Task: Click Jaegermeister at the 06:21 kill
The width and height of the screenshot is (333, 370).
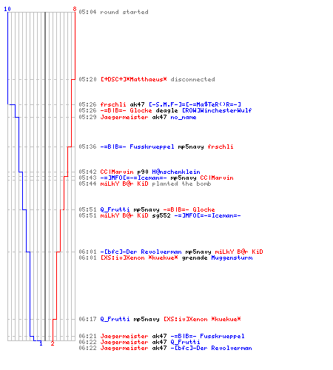Action: pyautogui.click(x=124, y=336)
